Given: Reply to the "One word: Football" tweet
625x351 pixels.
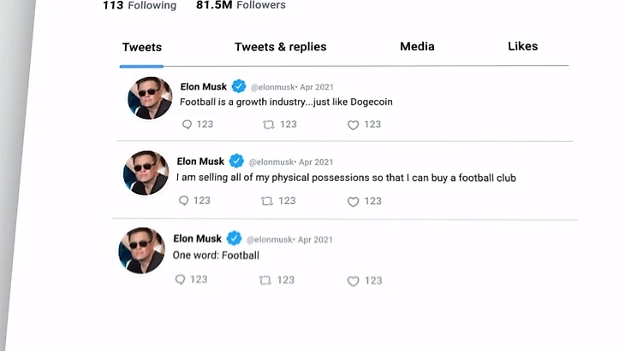Looking at the screenshot, I should [x=180, y=280].
